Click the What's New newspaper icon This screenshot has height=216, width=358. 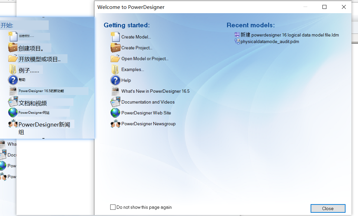pos(115,91)
